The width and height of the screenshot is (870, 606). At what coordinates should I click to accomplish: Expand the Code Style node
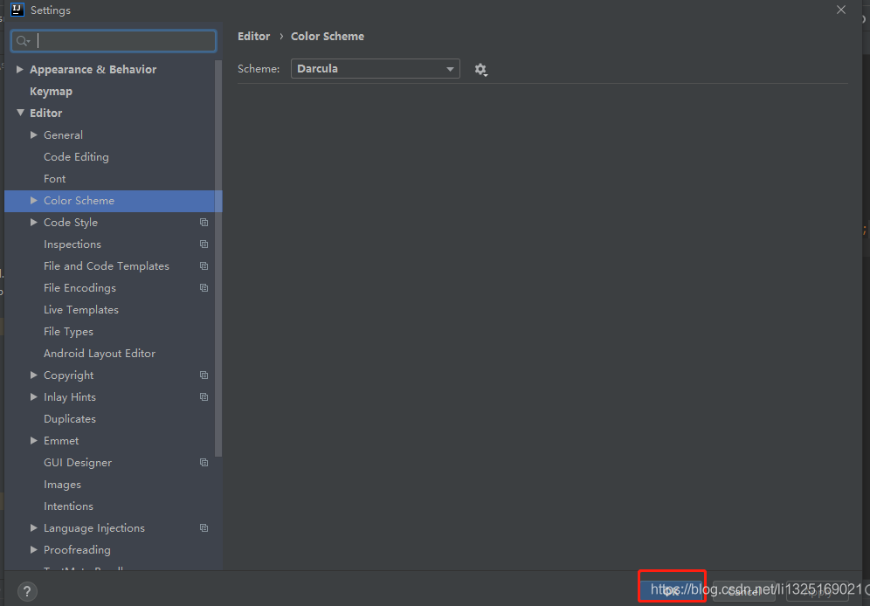(34, 222)
